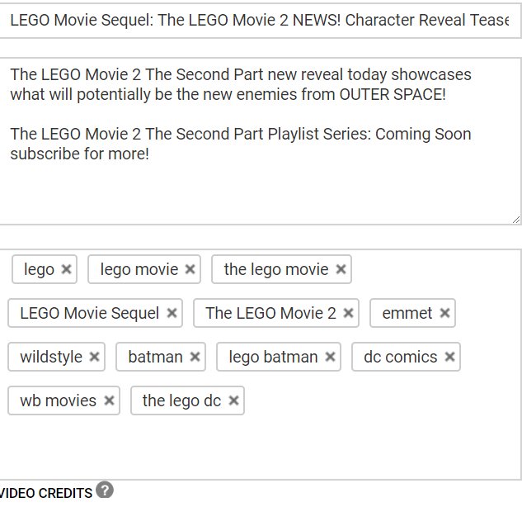
Task: Select the 'lego' tag text
Action: tap(39, 269)
